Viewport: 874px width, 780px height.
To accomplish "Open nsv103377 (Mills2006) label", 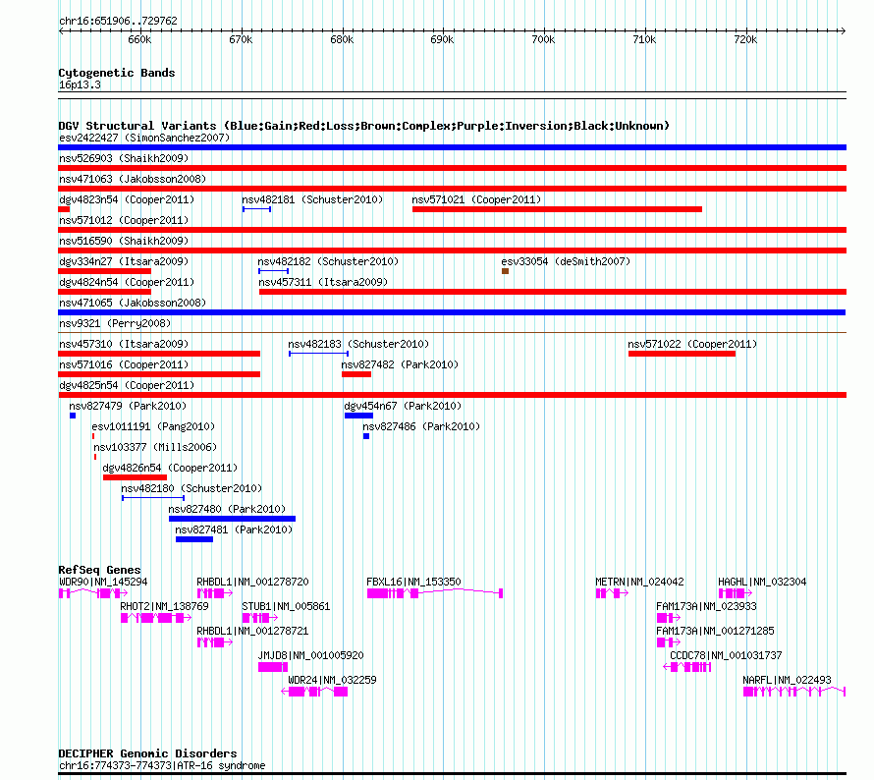I will tap(155, 447).
